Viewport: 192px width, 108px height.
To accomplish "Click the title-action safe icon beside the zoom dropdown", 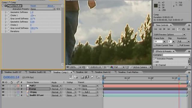I will (83, 67).
